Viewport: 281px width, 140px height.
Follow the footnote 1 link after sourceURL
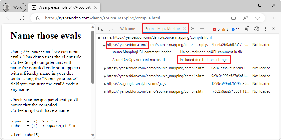click(x=52, y=50)
